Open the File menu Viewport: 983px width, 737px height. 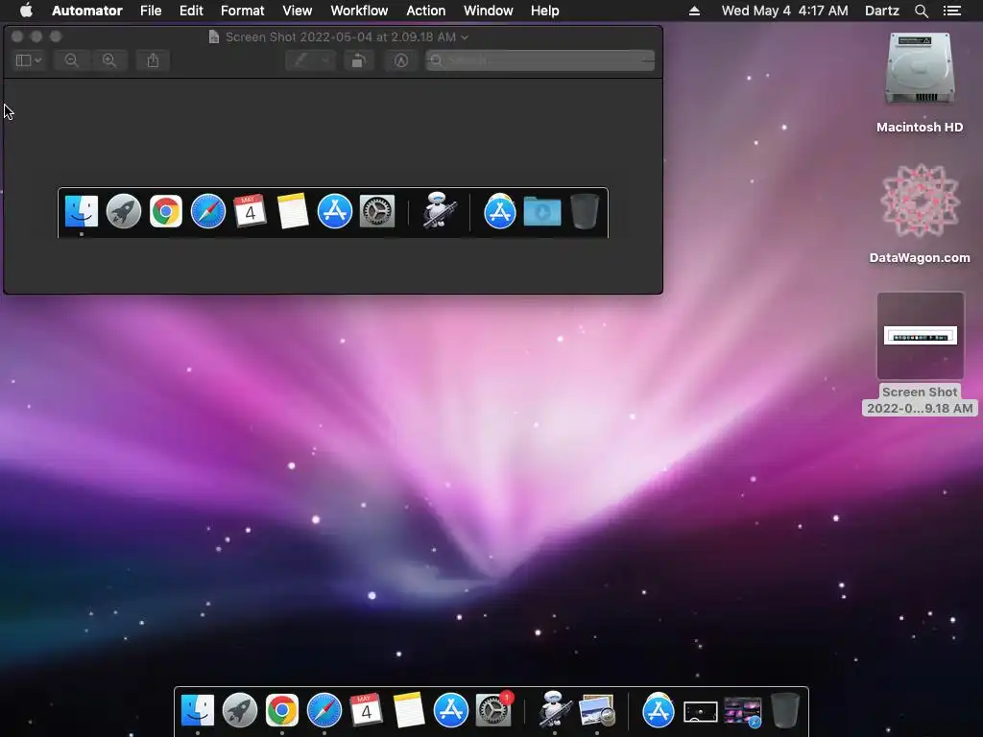point(151,11)
